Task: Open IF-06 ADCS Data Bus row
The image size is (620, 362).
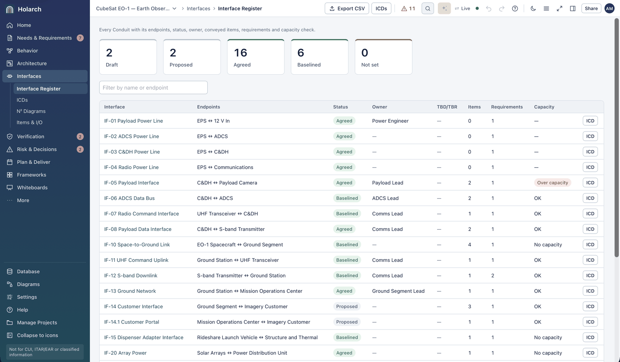Action: coord(351,198)
